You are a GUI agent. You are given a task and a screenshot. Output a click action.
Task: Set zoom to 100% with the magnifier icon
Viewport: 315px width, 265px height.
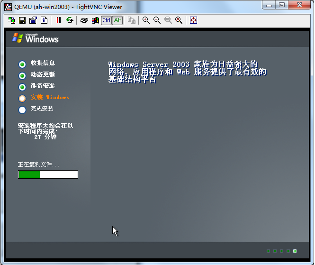click(168, 20)
